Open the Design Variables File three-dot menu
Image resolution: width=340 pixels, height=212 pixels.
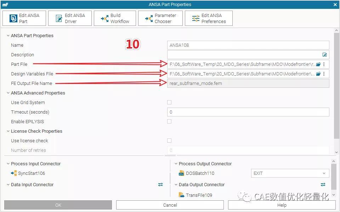pos(324,74)
